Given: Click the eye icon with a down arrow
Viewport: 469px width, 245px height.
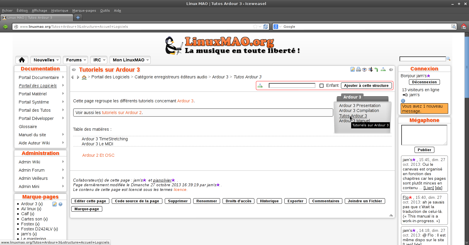Looking at the screenshot, I should pyautogui.click(x=371, y=70).
